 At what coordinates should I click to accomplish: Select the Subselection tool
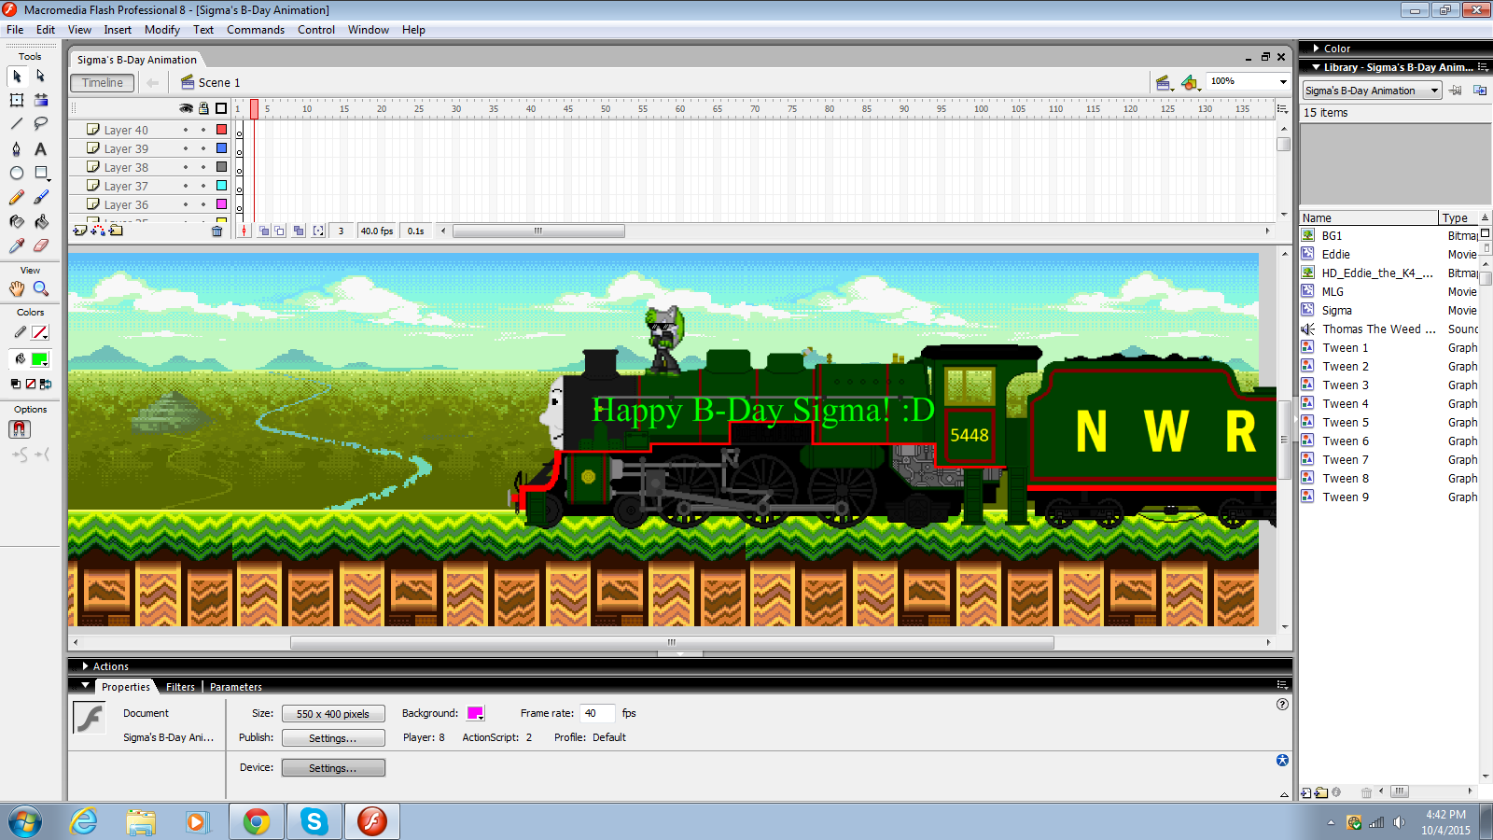41,76
